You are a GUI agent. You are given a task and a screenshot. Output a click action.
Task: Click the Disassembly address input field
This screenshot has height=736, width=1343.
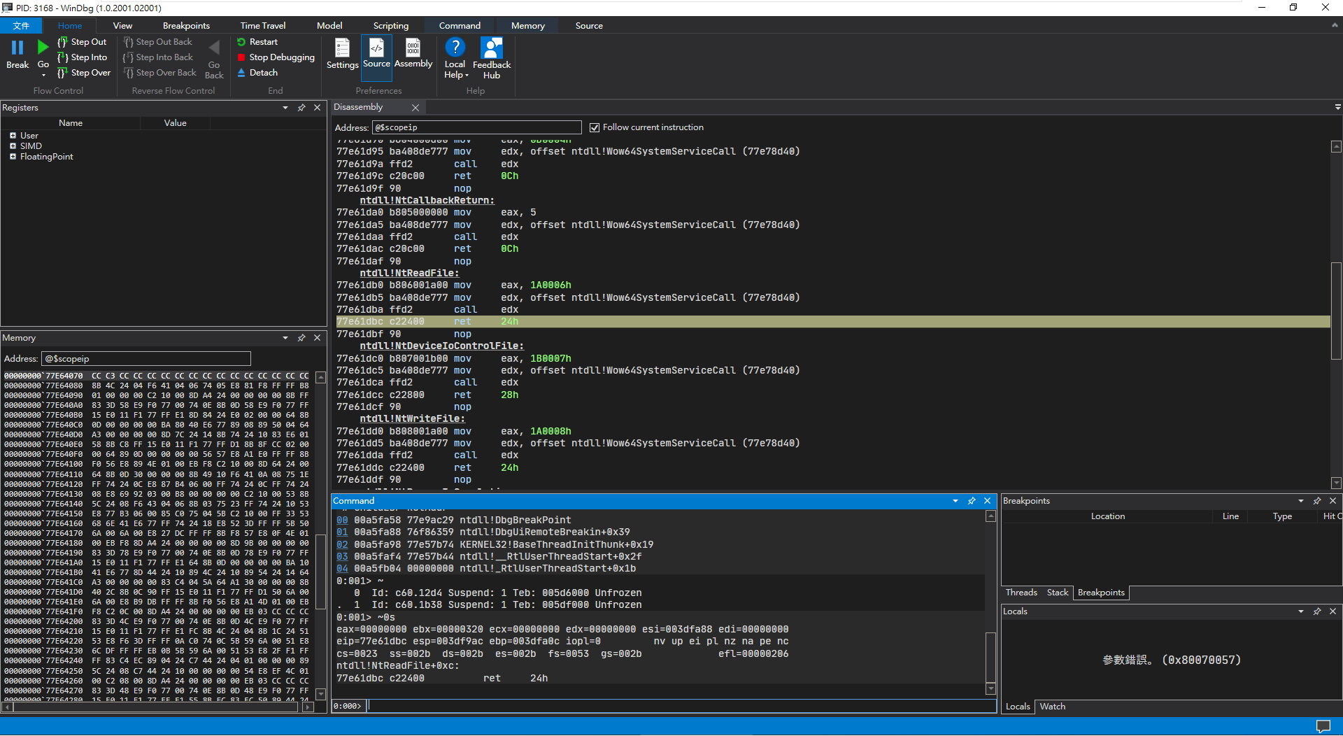(477, 127)
